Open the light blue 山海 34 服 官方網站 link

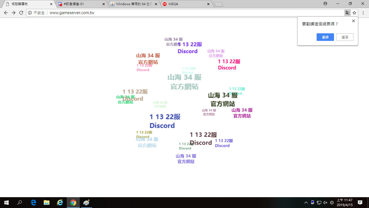[x=147, y=142]
